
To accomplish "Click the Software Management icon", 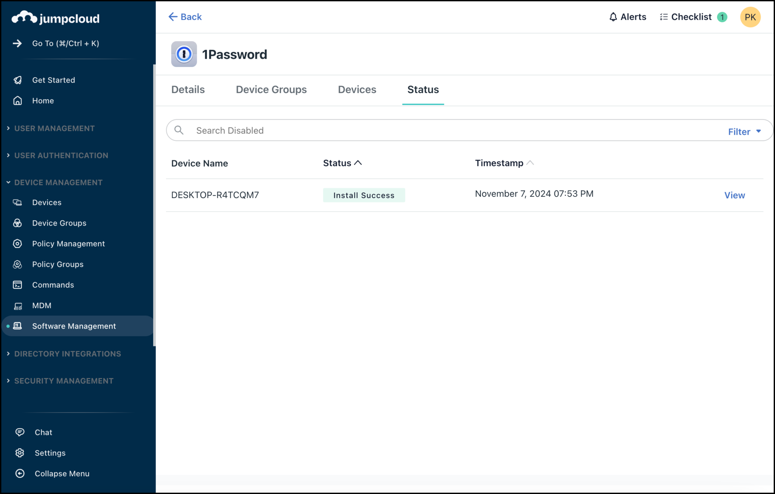I will 17,326.
